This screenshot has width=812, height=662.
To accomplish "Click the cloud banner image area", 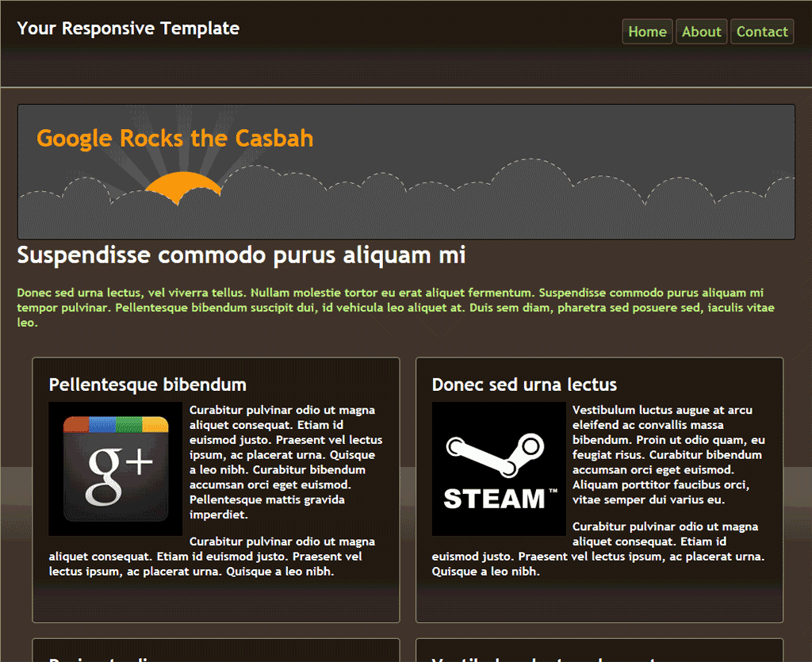I will click(x=406, y=172).
